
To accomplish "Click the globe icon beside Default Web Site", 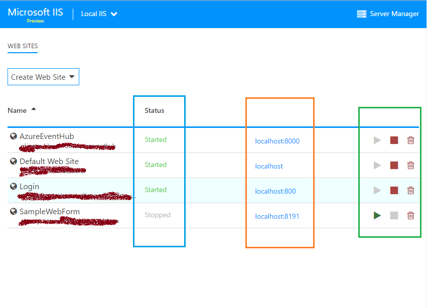I will pos(14,161).
